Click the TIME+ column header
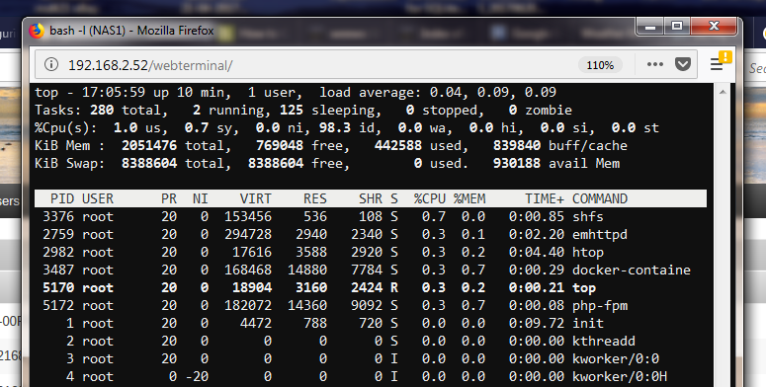Screen dimensions: 766x387 coord(545,199)
